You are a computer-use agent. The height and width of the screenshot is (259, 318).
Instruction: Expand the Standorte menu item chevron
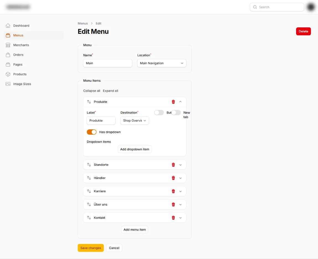click(180, 165)
